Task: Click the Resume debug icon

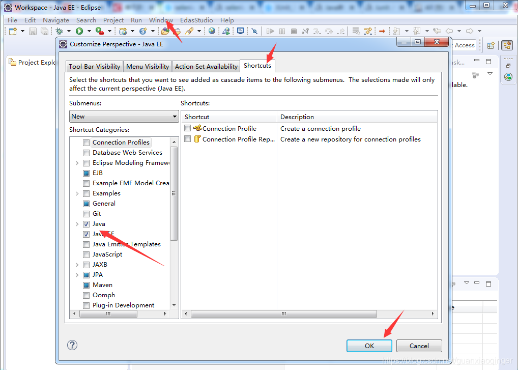Action: [270, 31]
